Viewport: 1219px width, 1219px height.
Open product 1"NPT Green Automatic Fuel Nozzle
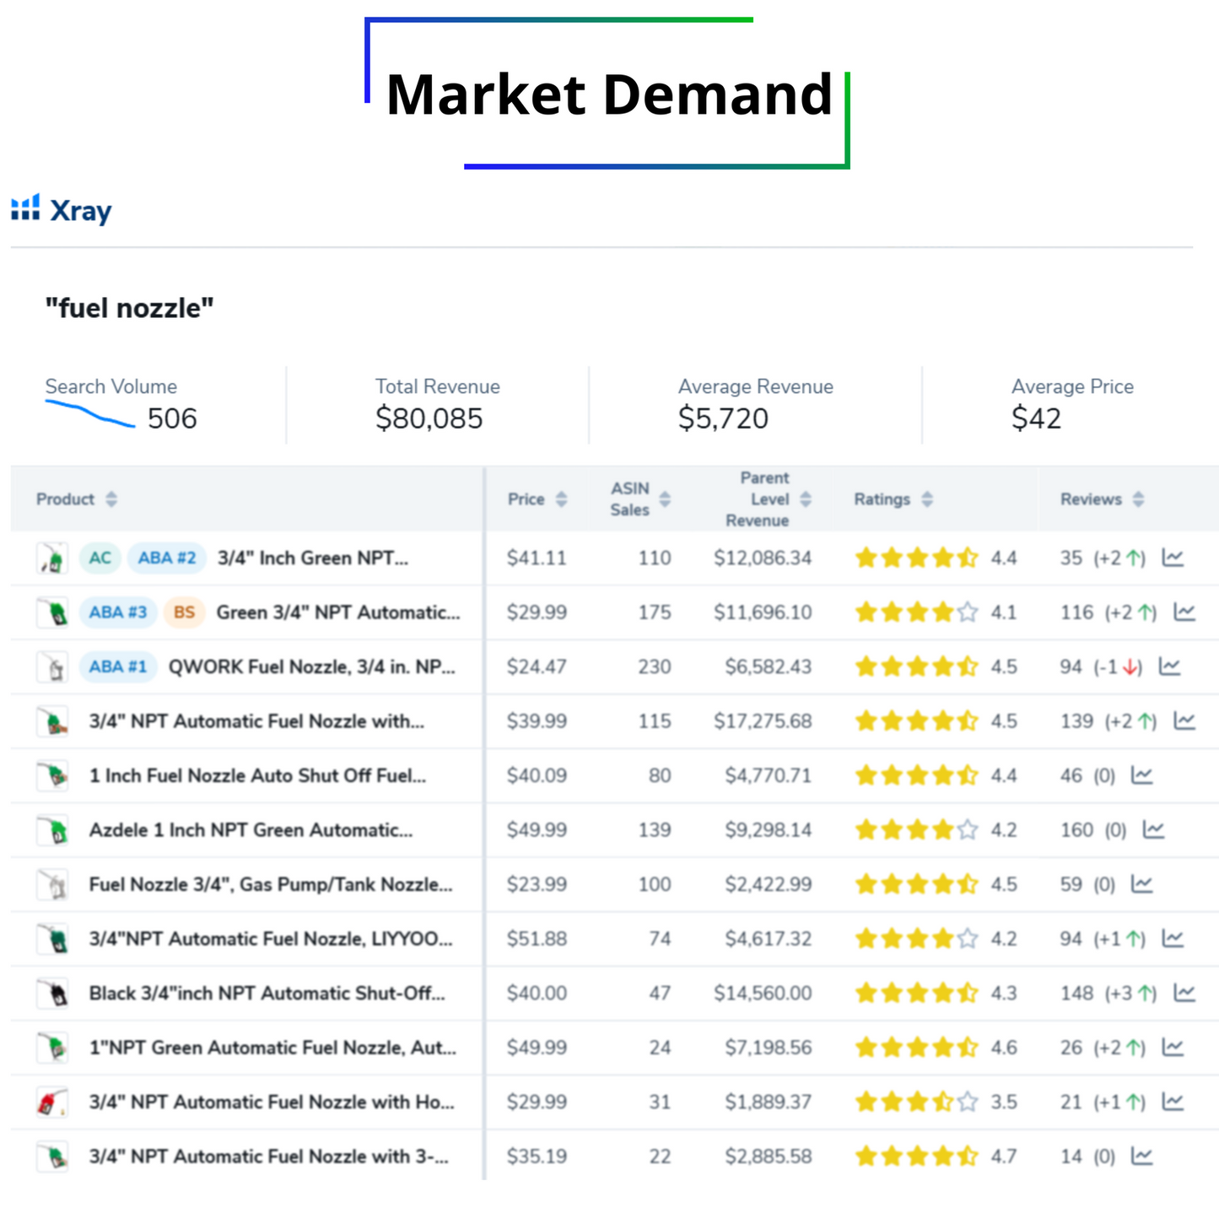point(272,1048)
